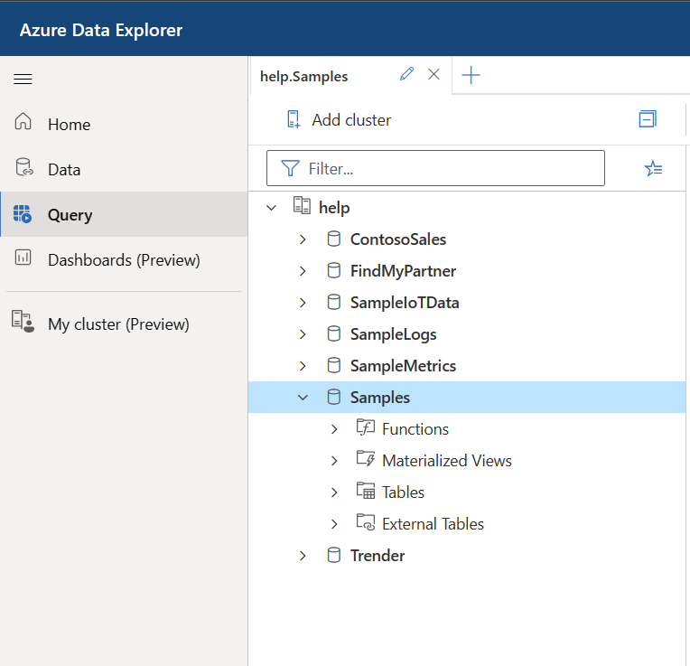This screenshot has height=666, width=690.
Task: Click the Tables folder icon
Action: pyautogui.click(x=365, y=491)
